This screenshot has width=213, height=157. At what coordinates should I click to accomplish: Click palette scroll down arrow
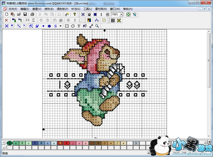[x=4, y=148]
